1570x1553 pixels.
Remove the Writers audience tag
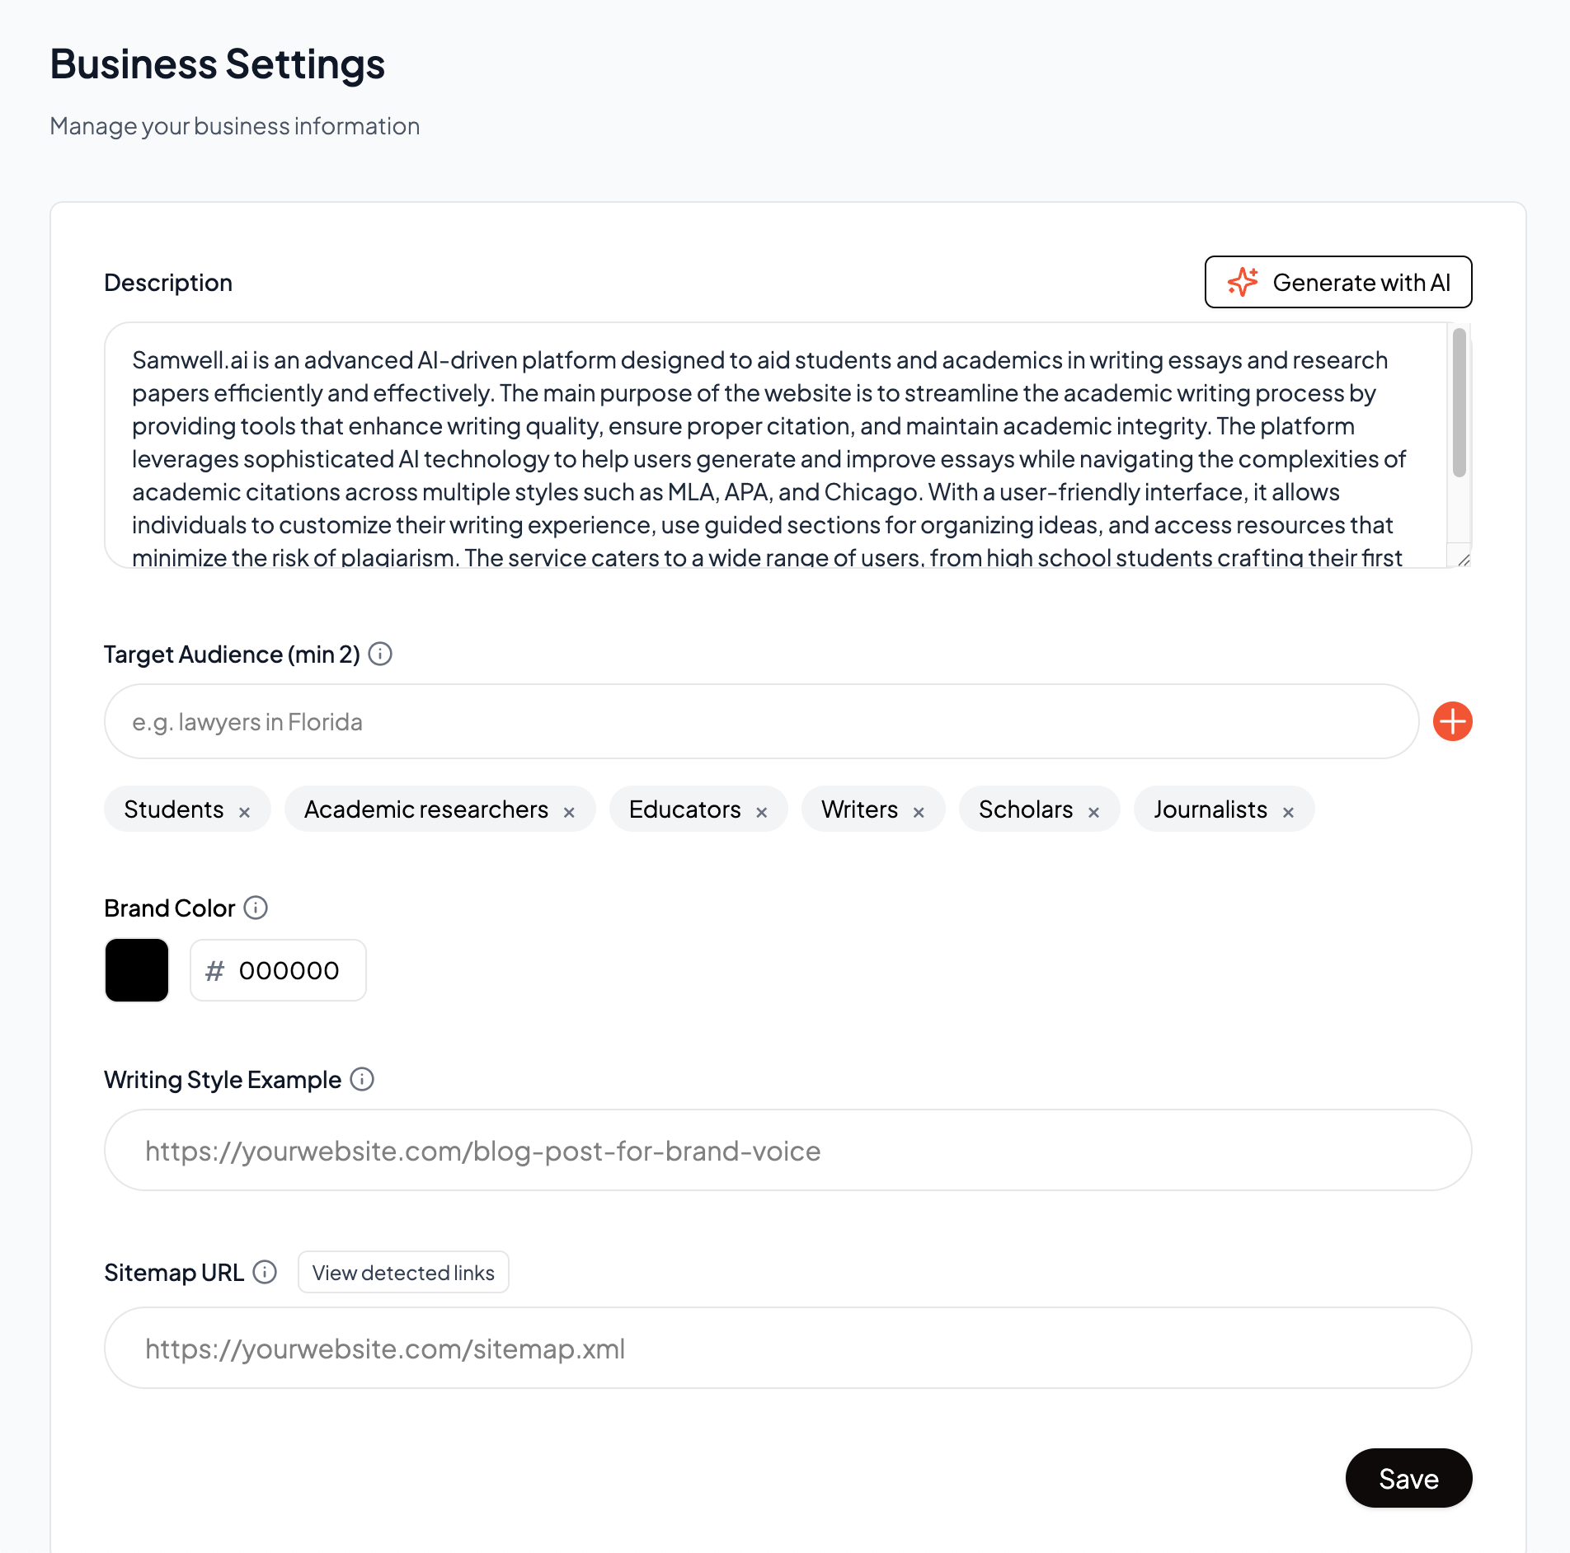pos(919,812)
